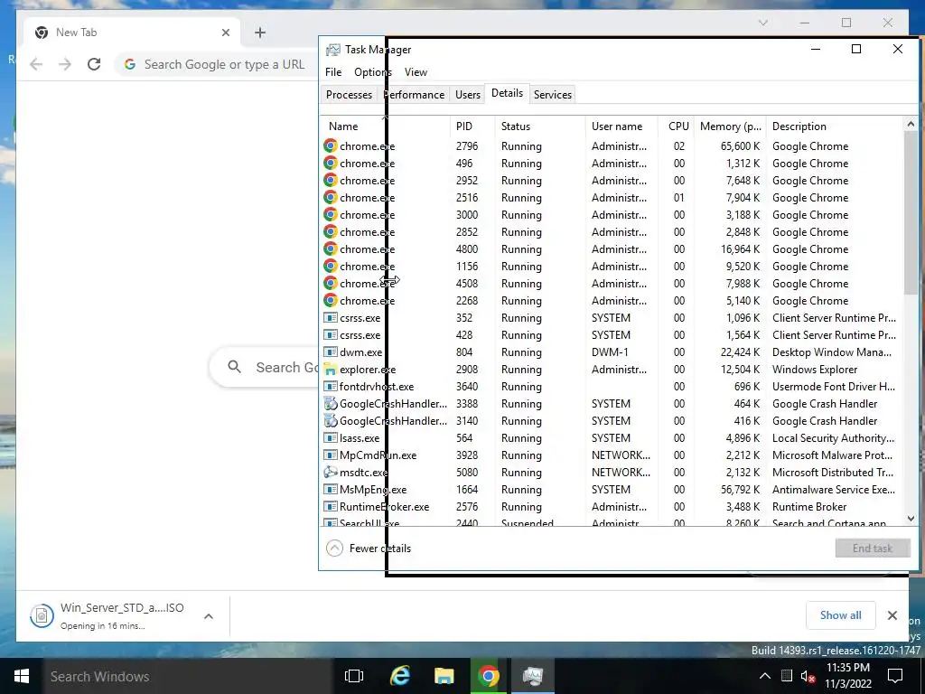
Task: Click the End task button
Action: [873, 549]
